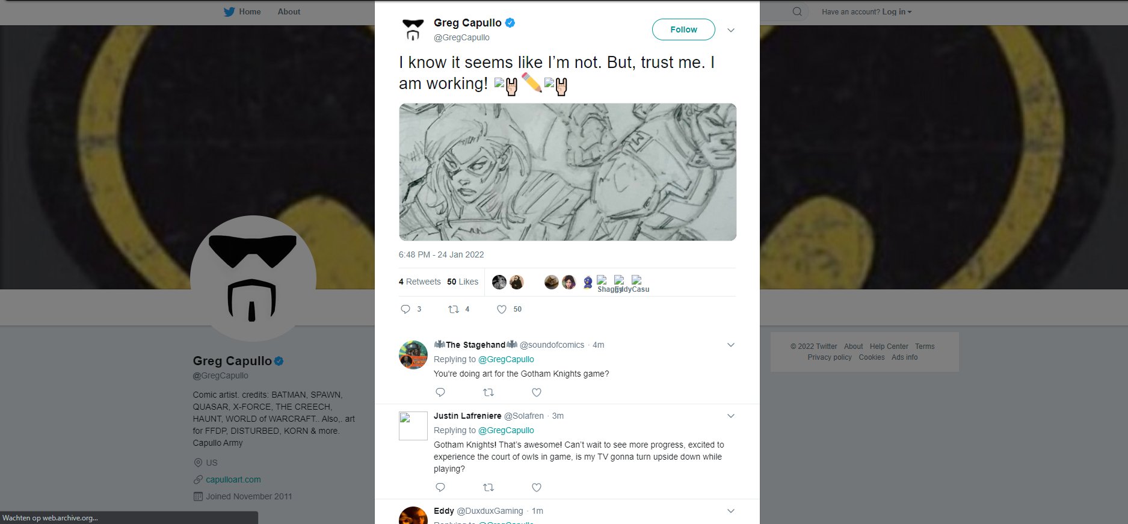Open the capulloart.com profile link
The width and height of the screenshot is (1128, 524).
[x=233, y=479]
